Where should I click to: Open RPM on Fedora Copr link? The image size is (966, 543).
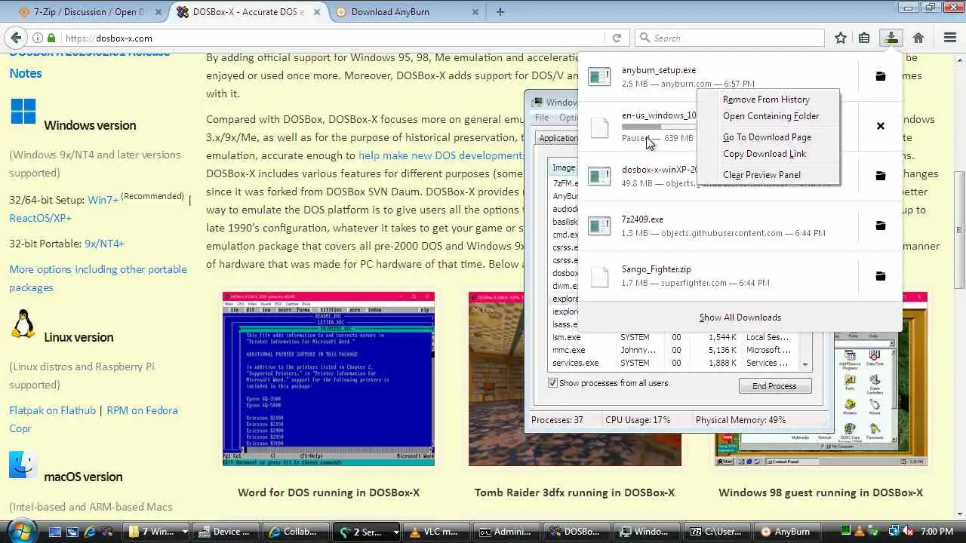point(94,419)
